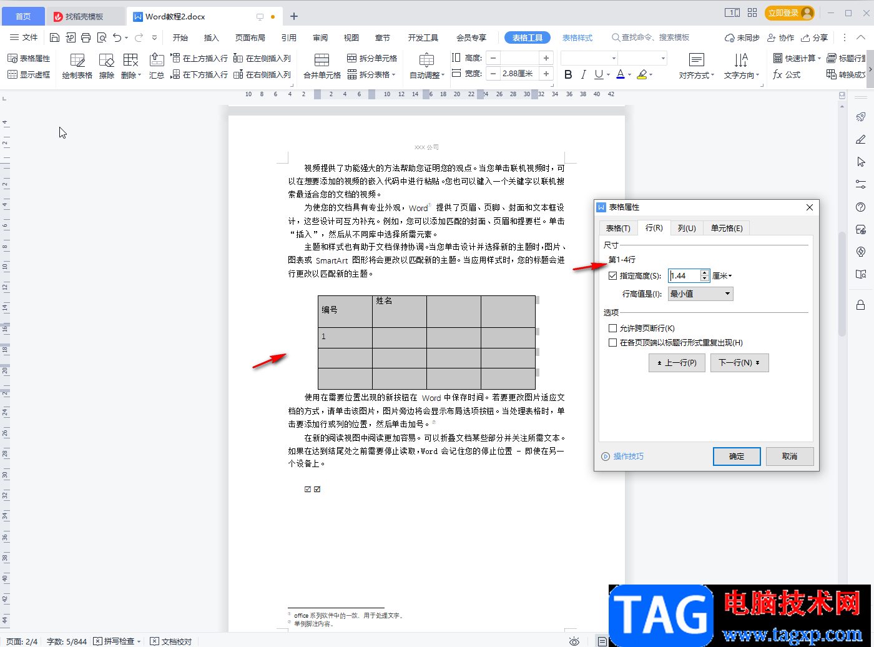Click 未同步 sync status icon
The height and width of the screenshot is (647, 874).
pos(742,37)
